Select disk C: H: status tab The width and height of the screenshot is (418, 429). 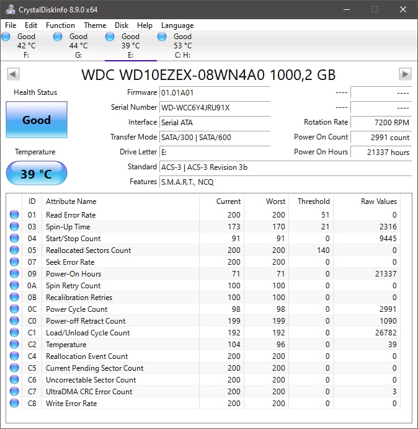tap(182, 45)
